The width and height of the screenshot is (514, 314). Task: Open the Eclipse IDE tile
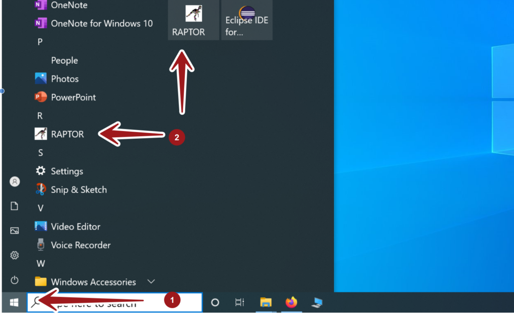tap(246, 20)
